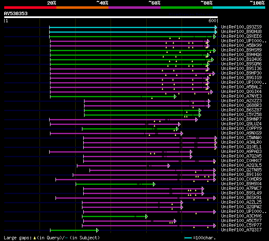Open hit UniRef100_C5YZ58
The image size is (269, 241).
(x=241, y=115)
